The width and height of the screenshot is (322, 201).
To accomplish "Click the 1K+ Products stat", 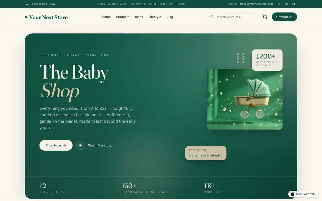I will click(x=212, y=188).
